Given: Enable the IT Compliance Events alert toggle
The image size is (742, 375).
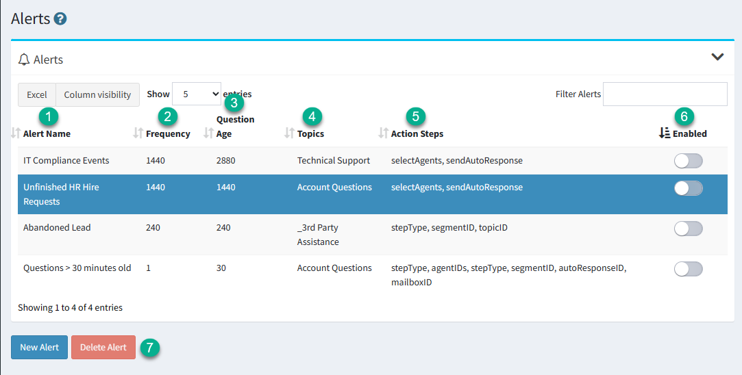Looking at the screenshot, I should click(x=689, y=161).
